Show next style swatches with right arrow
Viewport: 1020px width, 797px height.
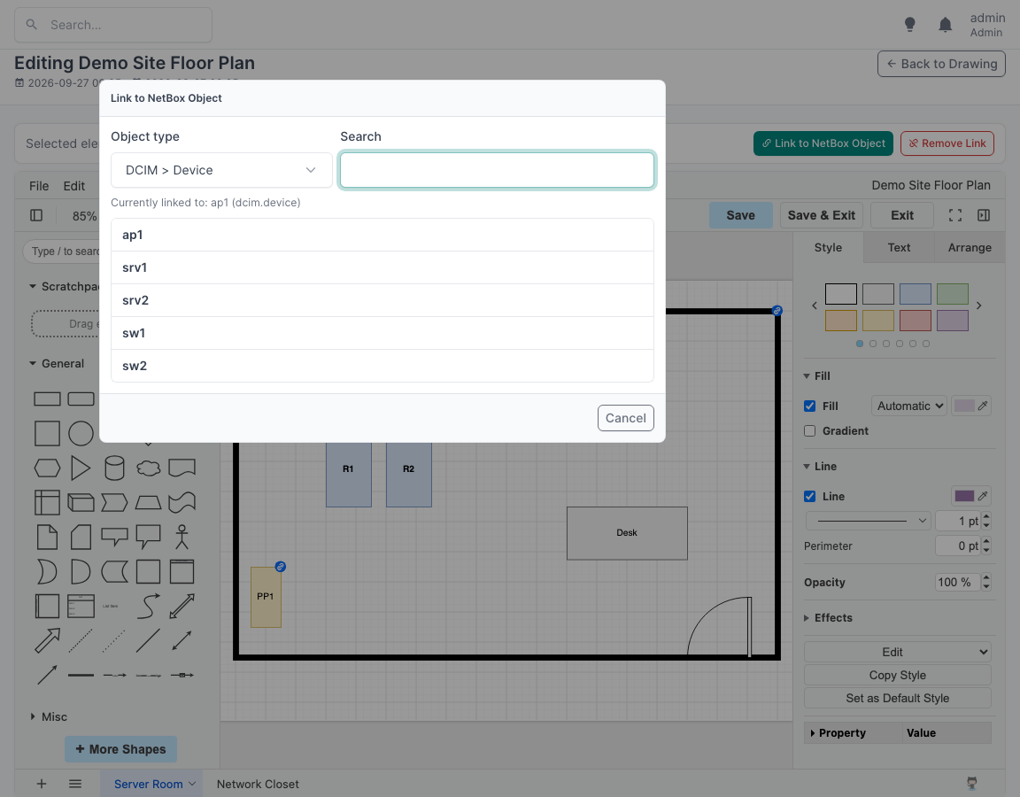point(979,306)
